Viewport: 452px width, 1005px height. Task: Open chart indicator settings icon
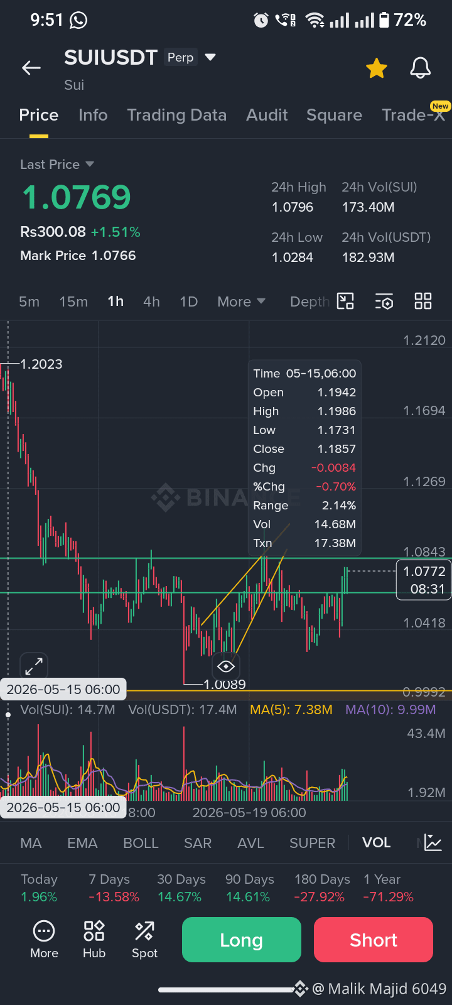click(x=384, y=301)
